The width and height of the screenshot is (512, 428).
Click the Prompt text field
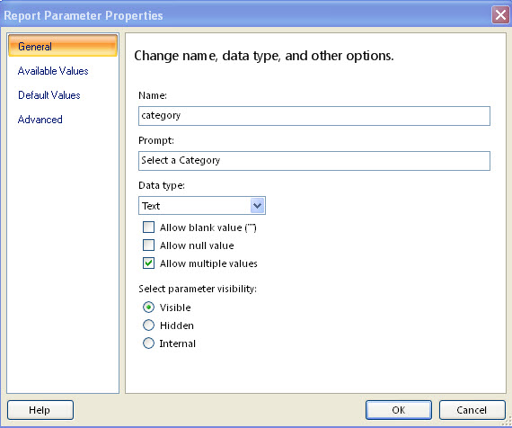314,161
